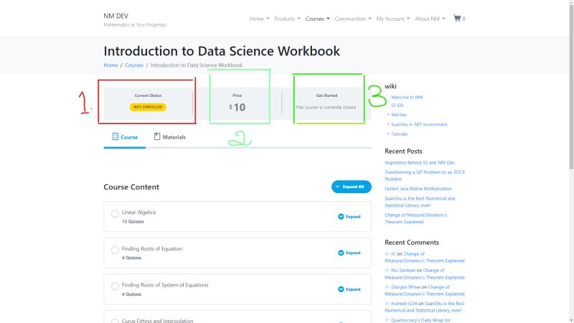
Task: Expand SuanShu in .NET environment wiki item
Action: (x=388, y=124)
